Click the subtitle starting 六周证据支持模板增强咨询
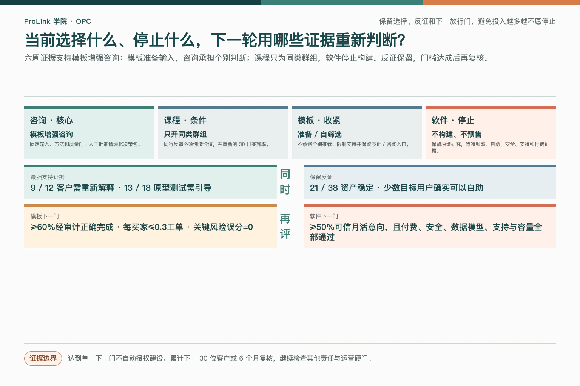580x386 pixels. tap(258, 58)
